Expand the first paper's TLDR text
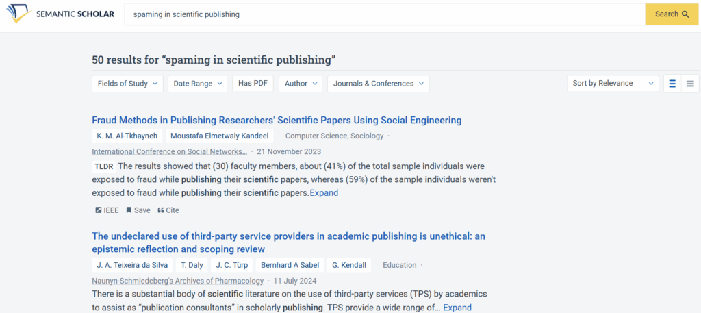 pyautogui.click(x=324, y=192)
